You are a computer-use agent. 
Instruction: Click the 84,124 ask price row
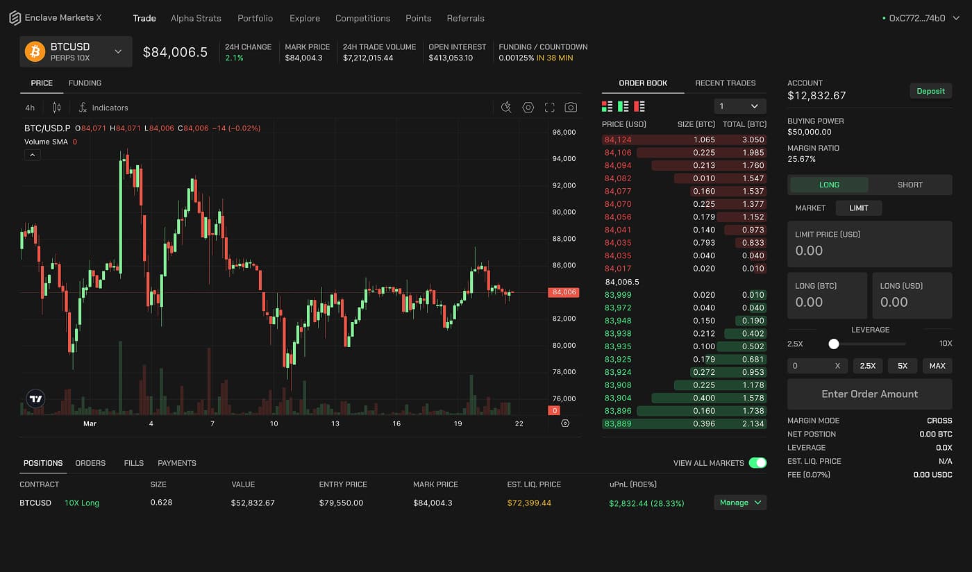click(684, 140)
